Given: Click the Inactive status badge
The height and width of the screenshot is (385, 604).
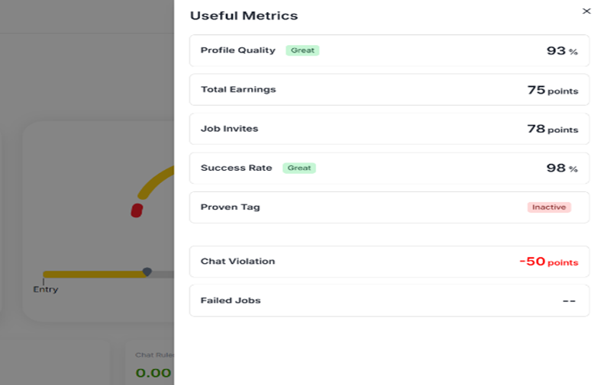Looking at the screenshot, I should tap(548, 207).
